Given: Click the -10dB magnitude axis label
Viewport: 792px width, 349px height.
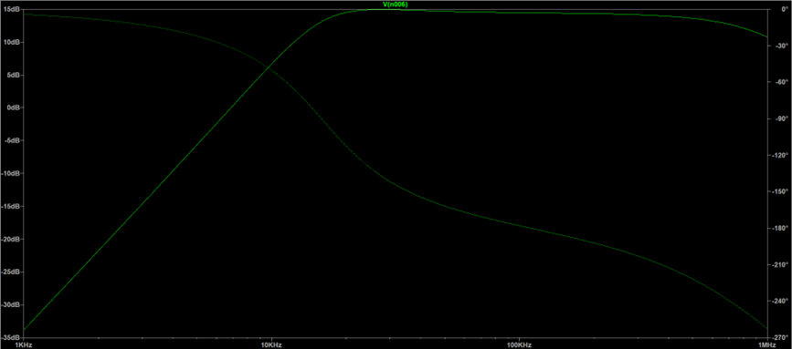Looking at the screenshot, I should pyautogui.click(x=10, y=174).
